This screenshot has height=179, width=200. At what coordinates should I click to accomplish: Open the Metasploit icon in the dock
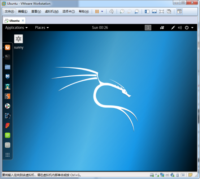point(8,77)
